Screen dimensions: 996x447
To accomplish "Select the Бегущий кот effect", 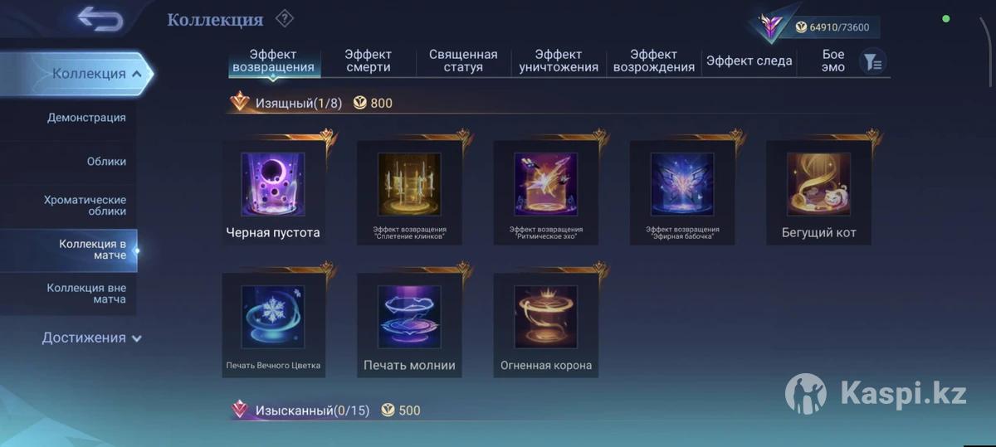I will (818, 192).
